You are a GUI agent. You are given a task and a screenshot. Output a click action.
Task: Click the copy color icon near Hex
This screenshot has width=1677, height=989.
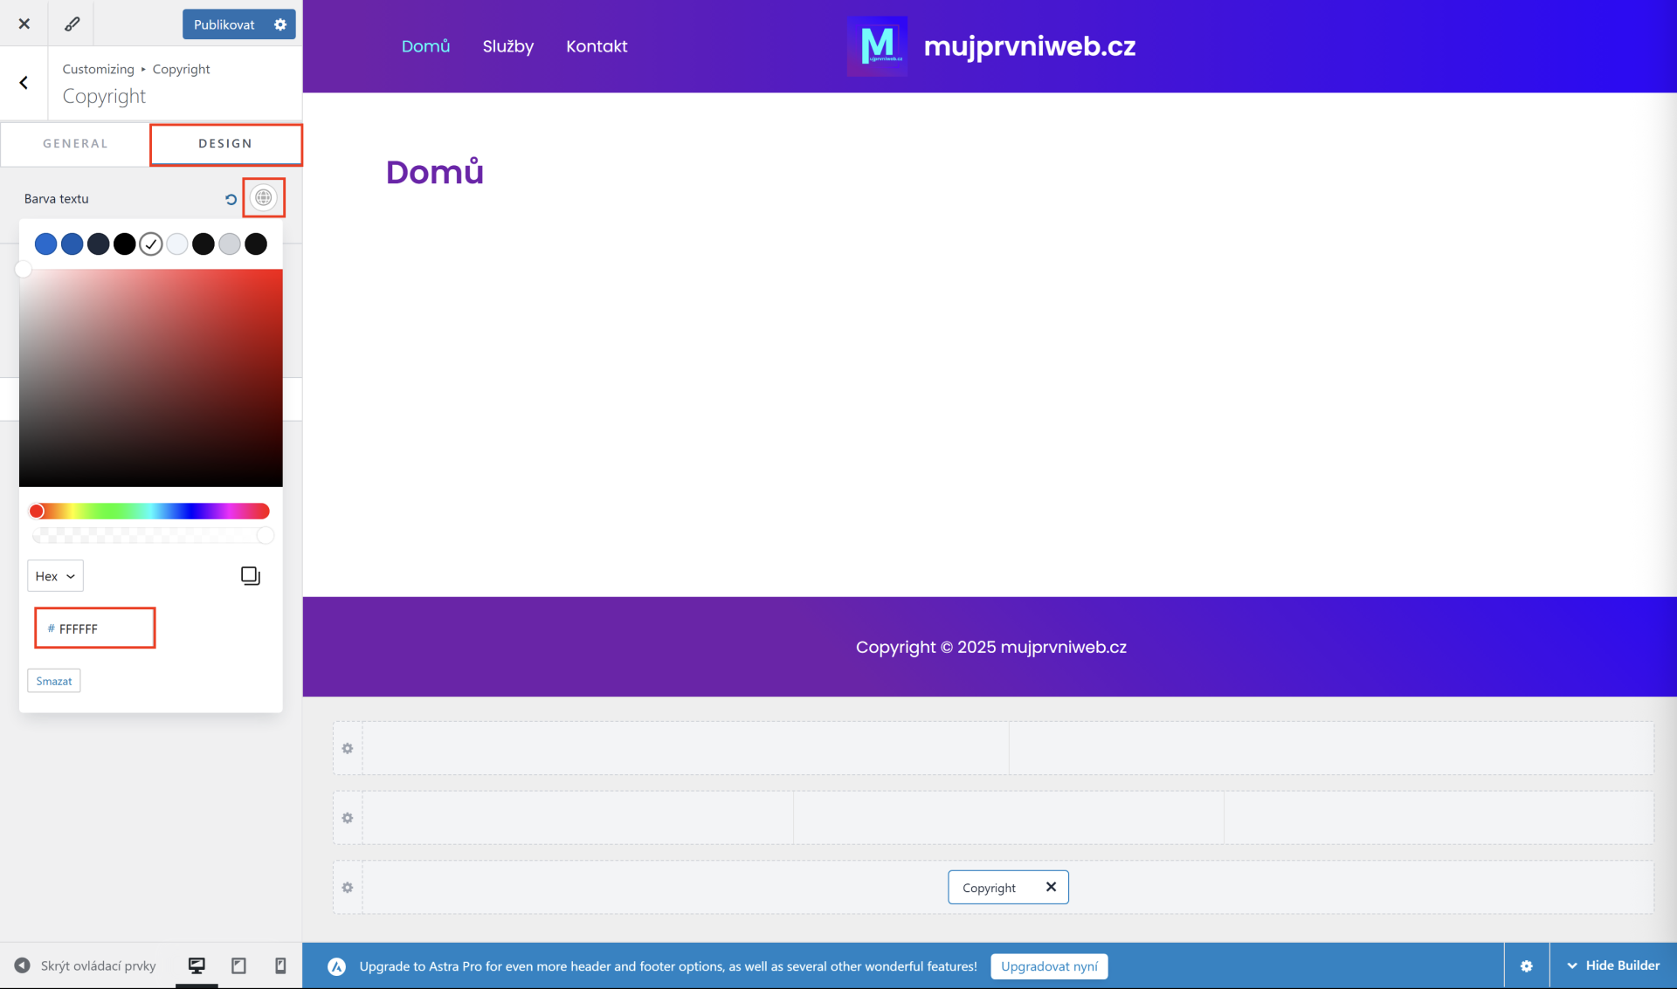pyautogui.click(x=250, y=575)
